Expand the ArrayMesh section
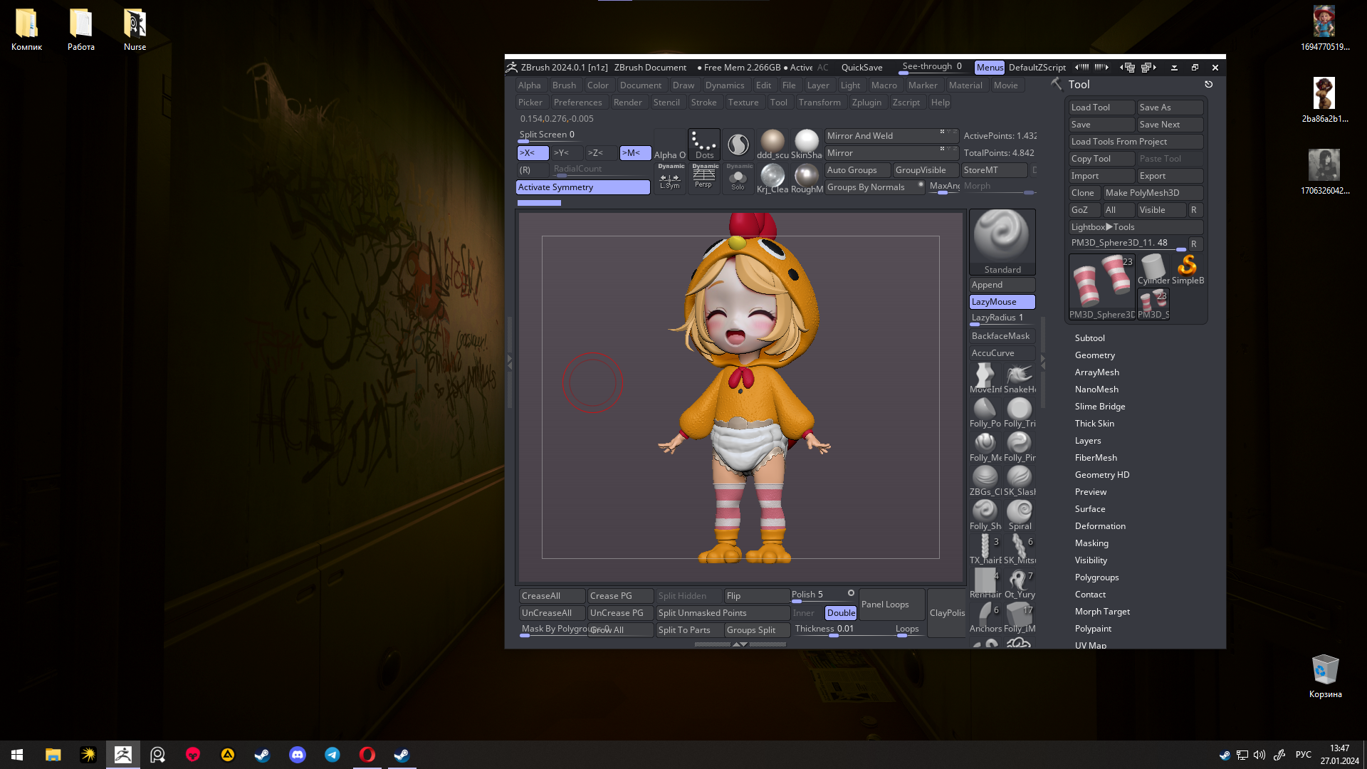Image resolution: width=1367 pixels, height=769 pixels. pos(1096,372)
